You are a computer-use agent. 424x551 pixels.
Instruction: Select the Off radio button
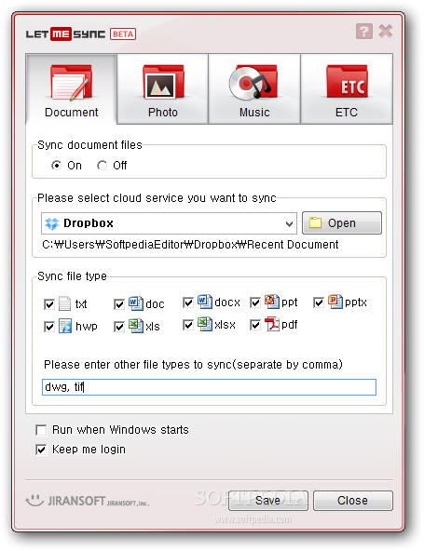tap(103, 165)
